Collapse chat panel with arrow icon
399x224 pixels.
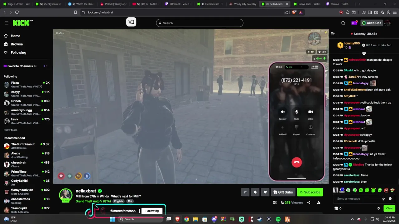pyautogui.click(x=333, y=34)
